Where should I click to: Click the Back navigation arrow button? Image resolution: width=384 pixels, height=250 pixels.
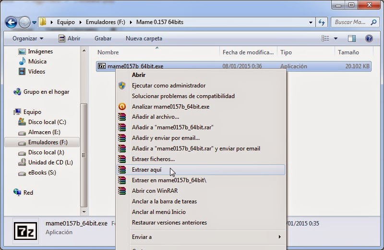pos(11,22)
